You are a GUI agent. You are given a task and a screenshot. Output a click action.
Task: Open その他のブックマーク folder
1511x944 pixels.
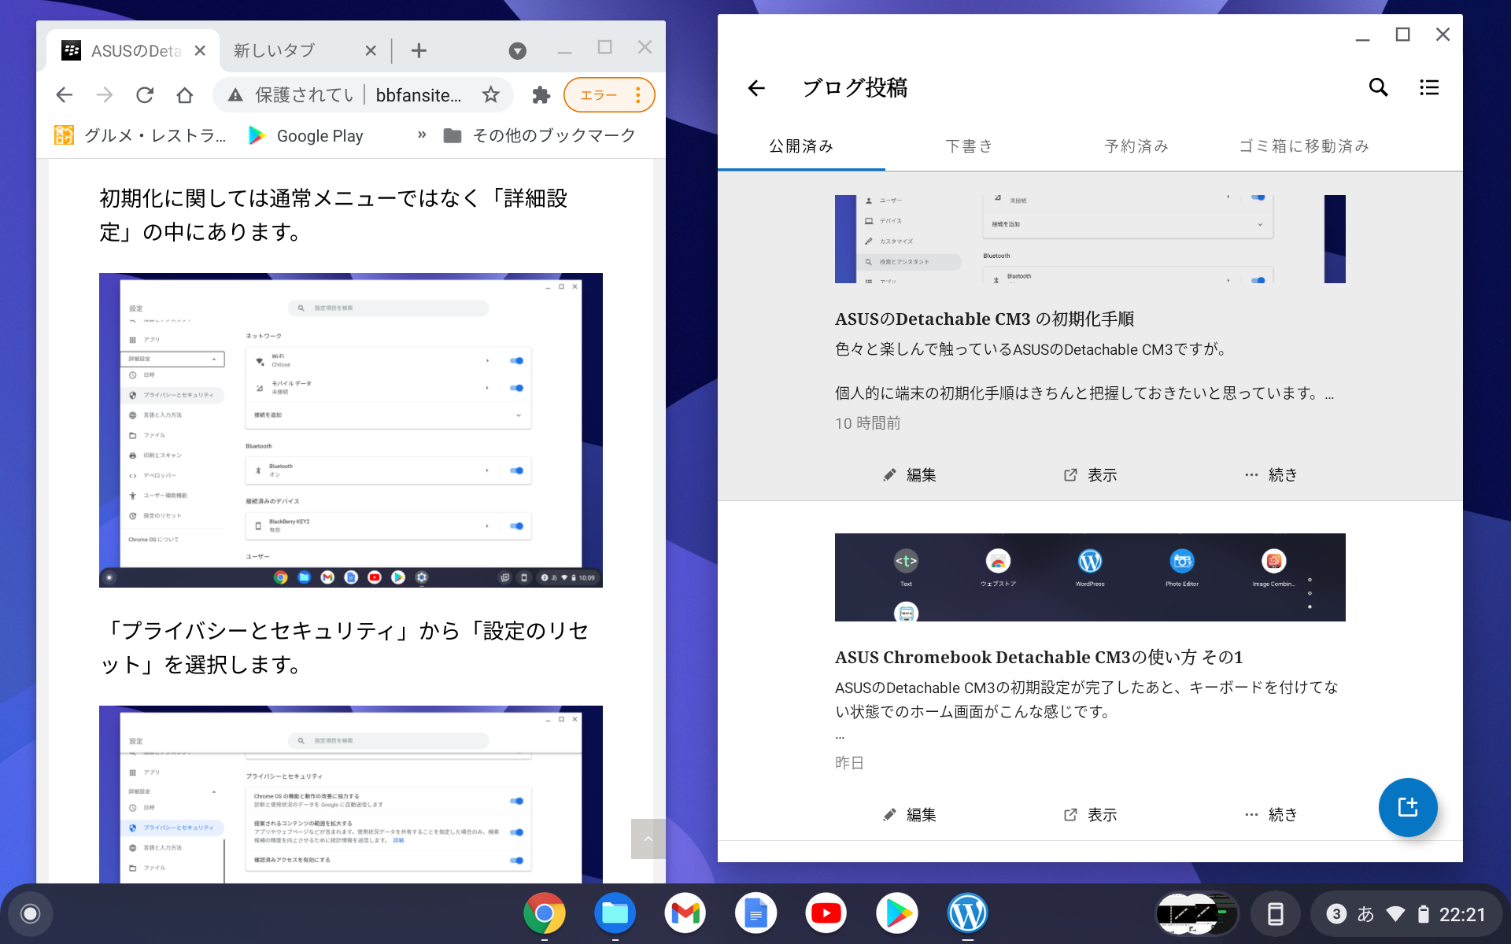540,135
